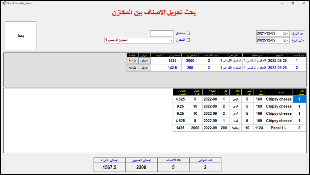The width and height of the screenshot is (310, 175).
Task: Click the 2022-12-09 end date field
Action: tap(270, 41)
